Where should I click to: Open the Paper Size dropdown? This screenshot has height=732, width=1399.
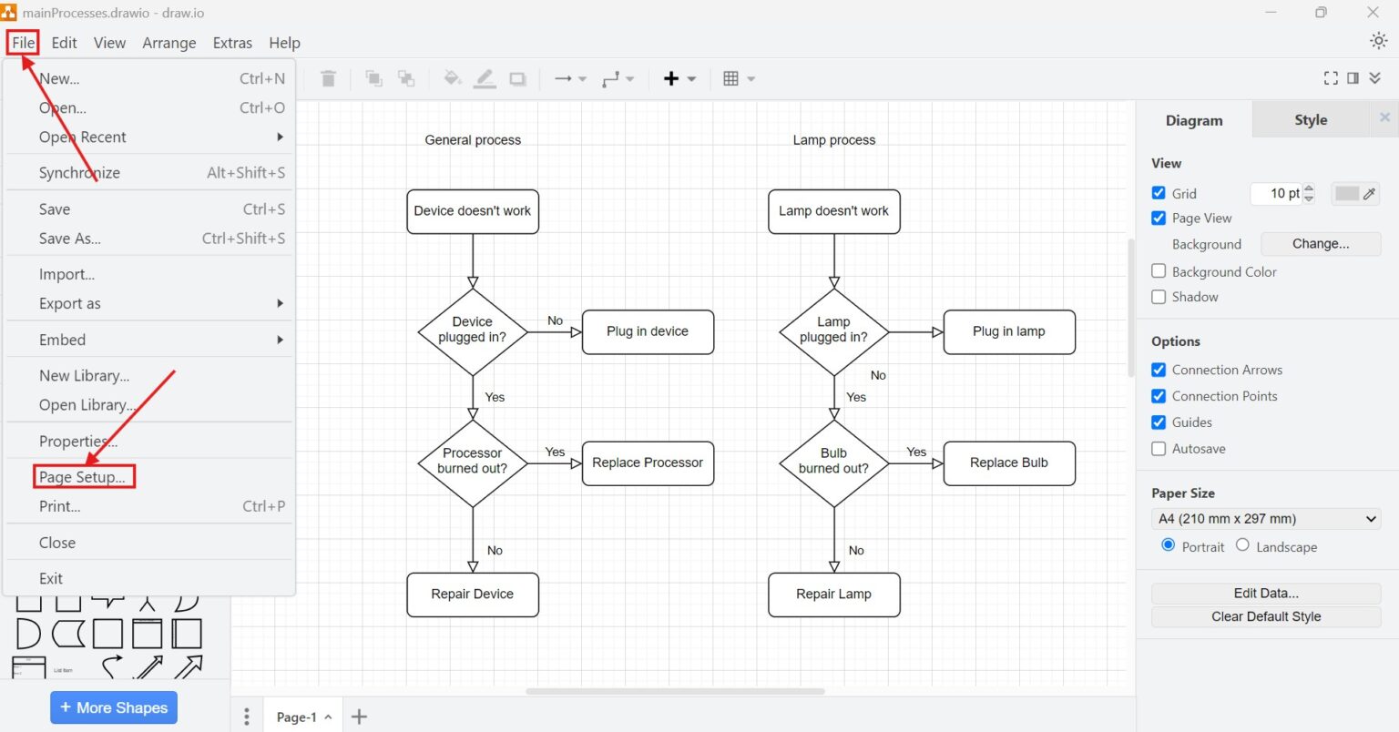click(x=1265, y=518)
